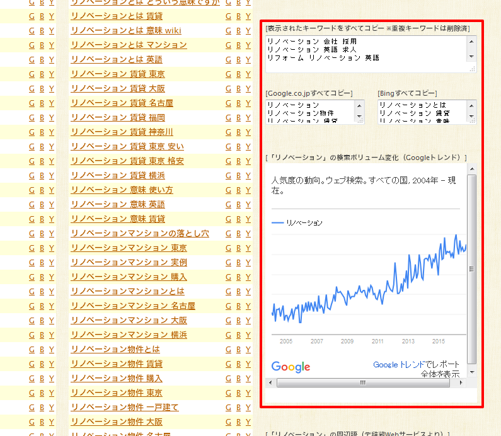501x436 pixels.
Task: Open the リノベーションマンション 実例 link
Action: pos(129,263)
